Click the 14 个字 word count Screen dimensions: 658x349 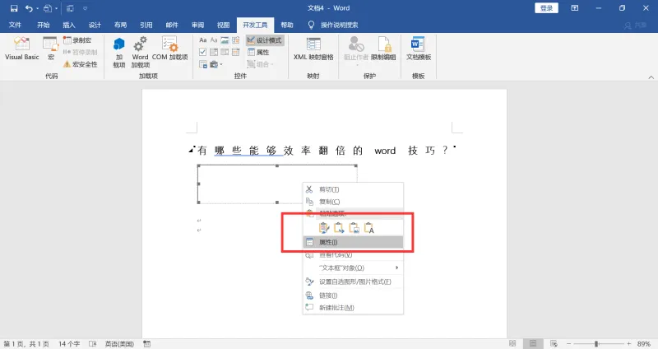click(x=69, y=344)
